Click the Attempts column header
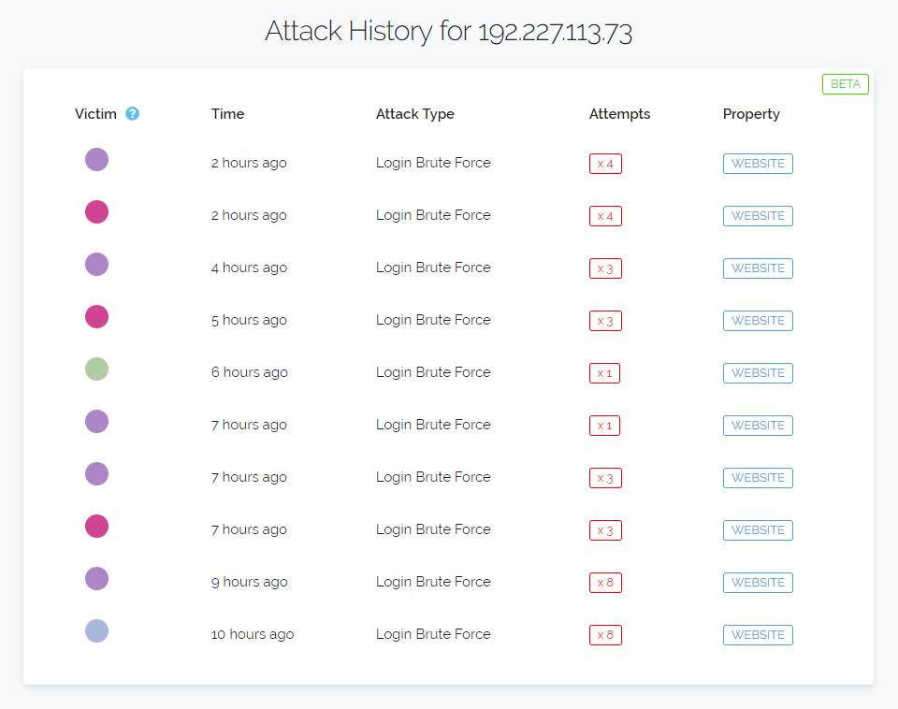The width and height of the screenshot is (898, 709). click(x=619, y=114)
